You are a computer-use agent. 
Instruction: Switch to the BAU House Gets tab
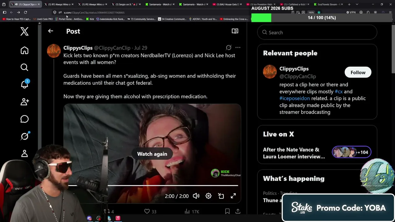pyautogui.click(x=227, y=4)
